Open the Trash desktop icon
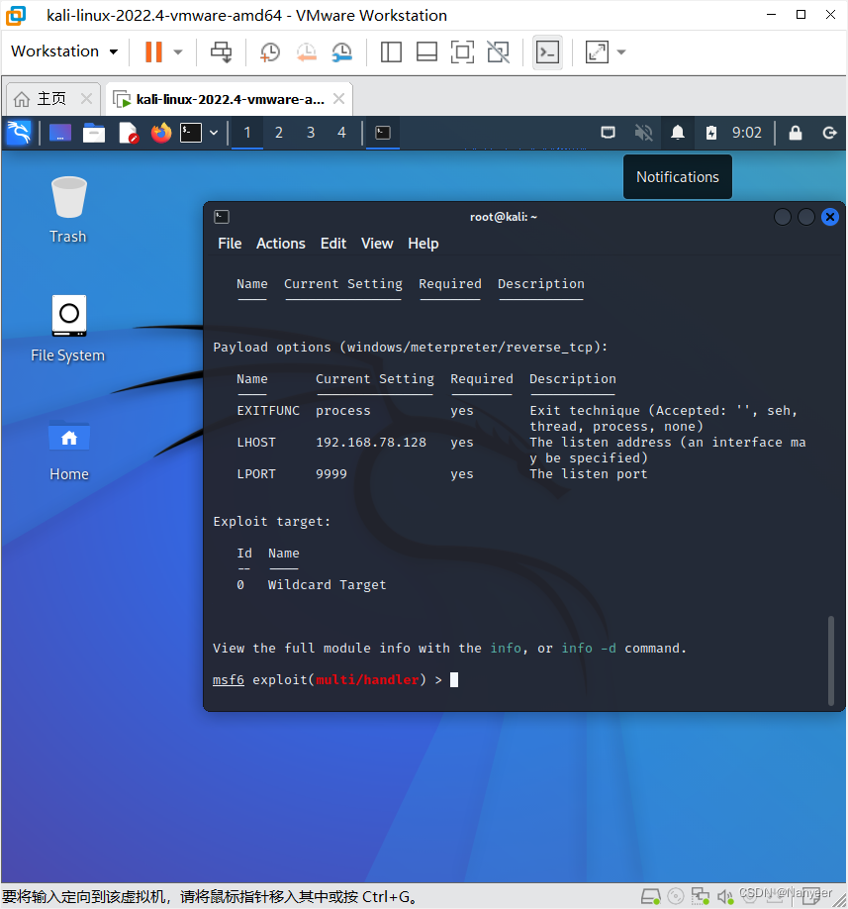The height and width of the screenshot is (909, 848). 68,210
